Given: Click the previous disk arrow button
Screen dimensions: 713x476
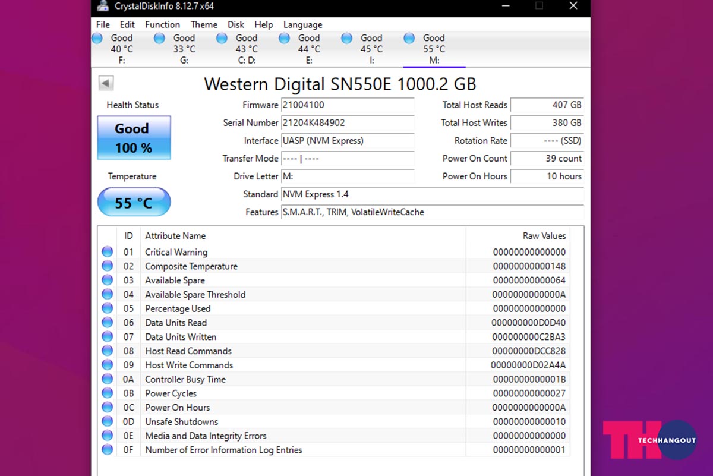Looking at the screenshot, I should [106, 83].
